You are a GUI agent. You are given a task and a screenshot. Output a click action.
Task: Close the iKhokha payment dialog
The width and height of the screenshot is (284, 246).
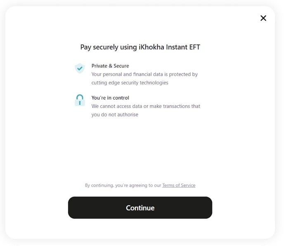pos(263,18)
